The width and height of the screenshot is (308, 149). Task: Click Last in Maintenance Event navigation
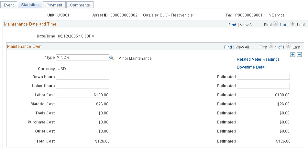pyautogui.click(x=296, y=47)
